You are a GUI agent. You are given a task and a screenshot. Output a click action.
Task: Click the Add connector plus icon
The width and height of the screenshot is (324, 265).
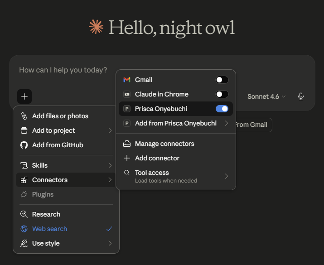coord(127,158)
